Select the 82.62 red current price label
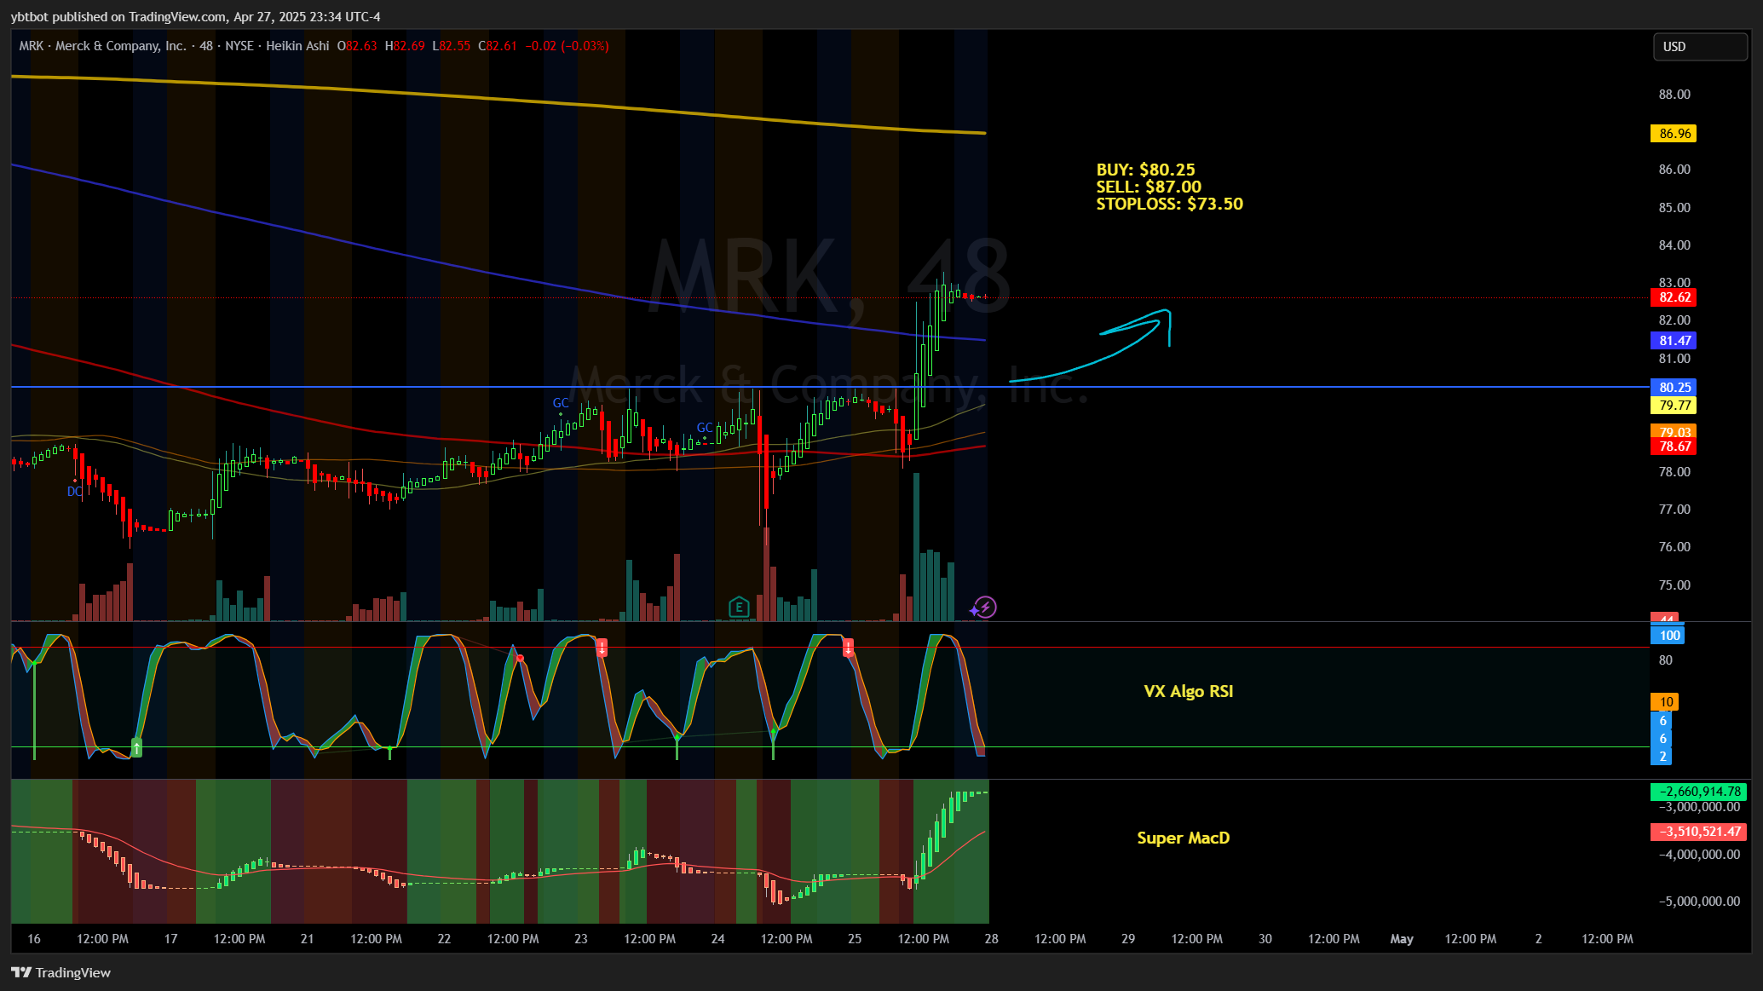This screenshot has height=991, width=1763. [1674, 297]
